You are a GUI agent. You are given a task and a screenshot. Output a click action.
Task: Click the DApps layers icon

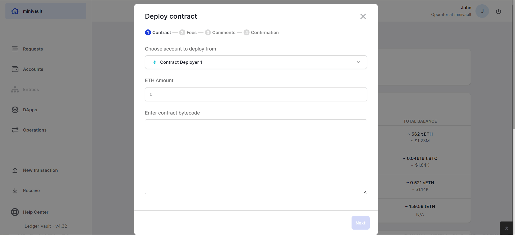click(15, 110)
